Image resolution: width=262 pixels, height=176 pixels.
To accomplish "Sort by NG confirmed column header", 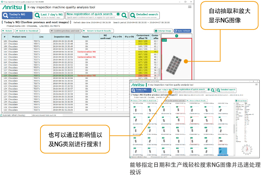I will click(x=105, y=37).
